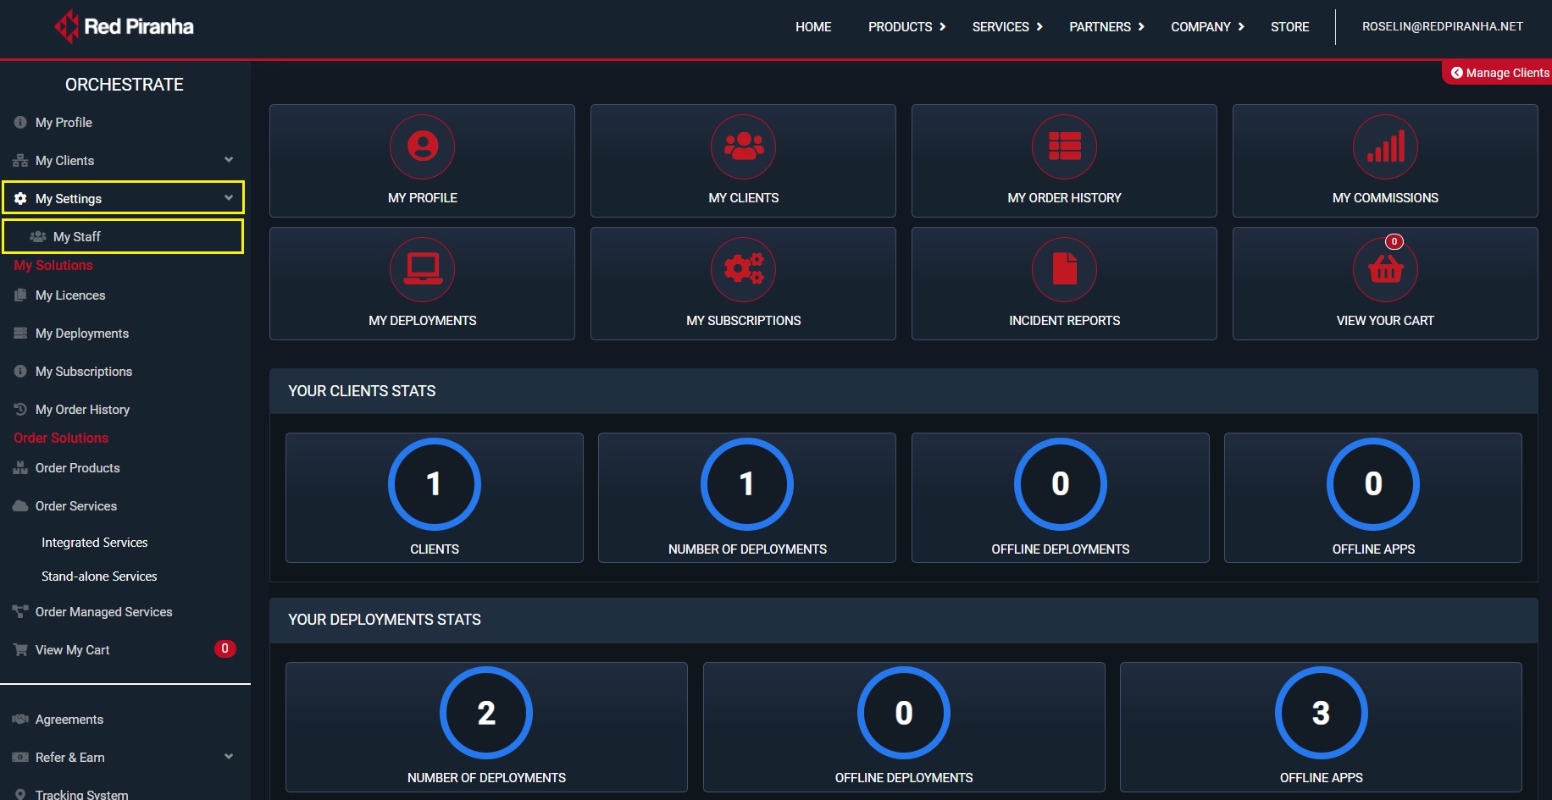Click the My Staff users icon
1552x800 pixels.
pyautogui.click(x=38, y=236)
